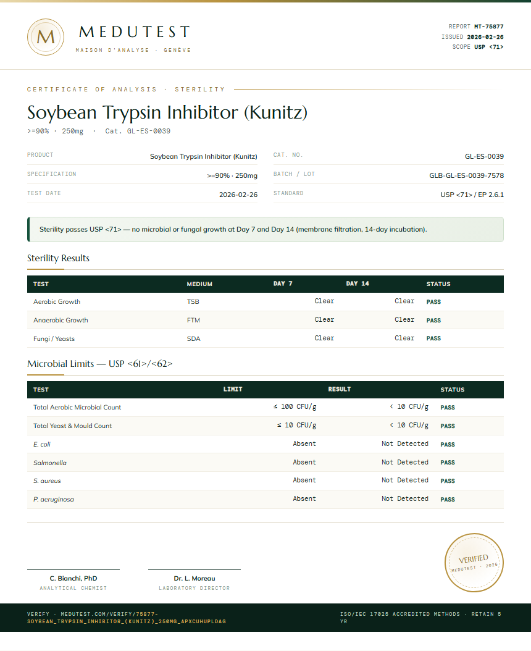Image resolution: width=531 pixels, height=651 pixels.
Task: Select the report number MT-75877
Action: [x=488, y=27]
